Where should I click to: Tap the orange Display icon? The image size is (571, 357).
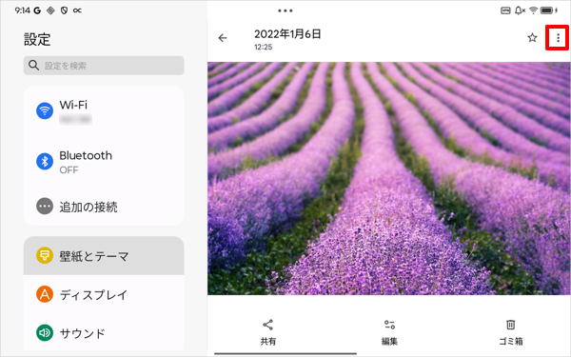pos(45,294)
